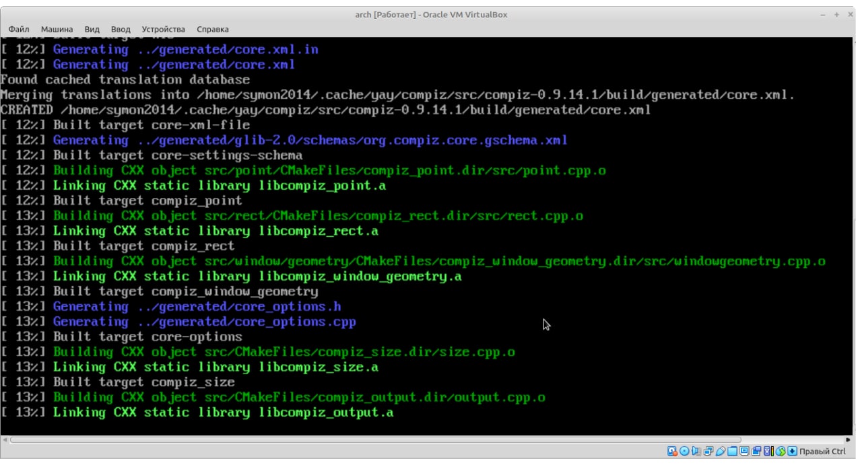Click the display settings indicator
The height and width of the screenshot is (465, 862).
point(744,452)
